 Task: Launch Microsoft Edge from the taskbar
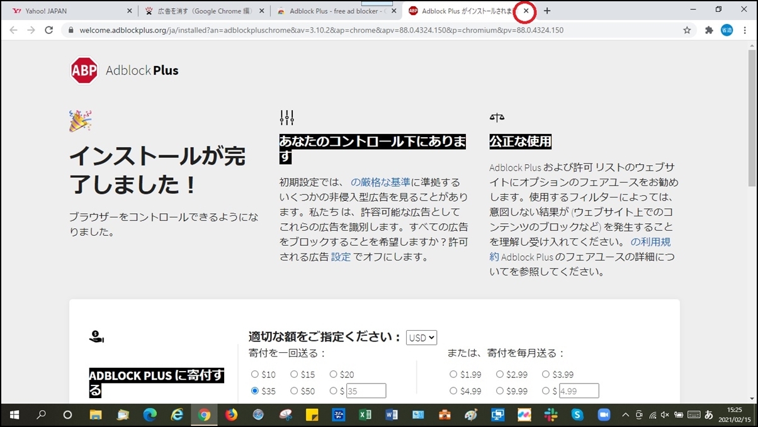point(150,415)
